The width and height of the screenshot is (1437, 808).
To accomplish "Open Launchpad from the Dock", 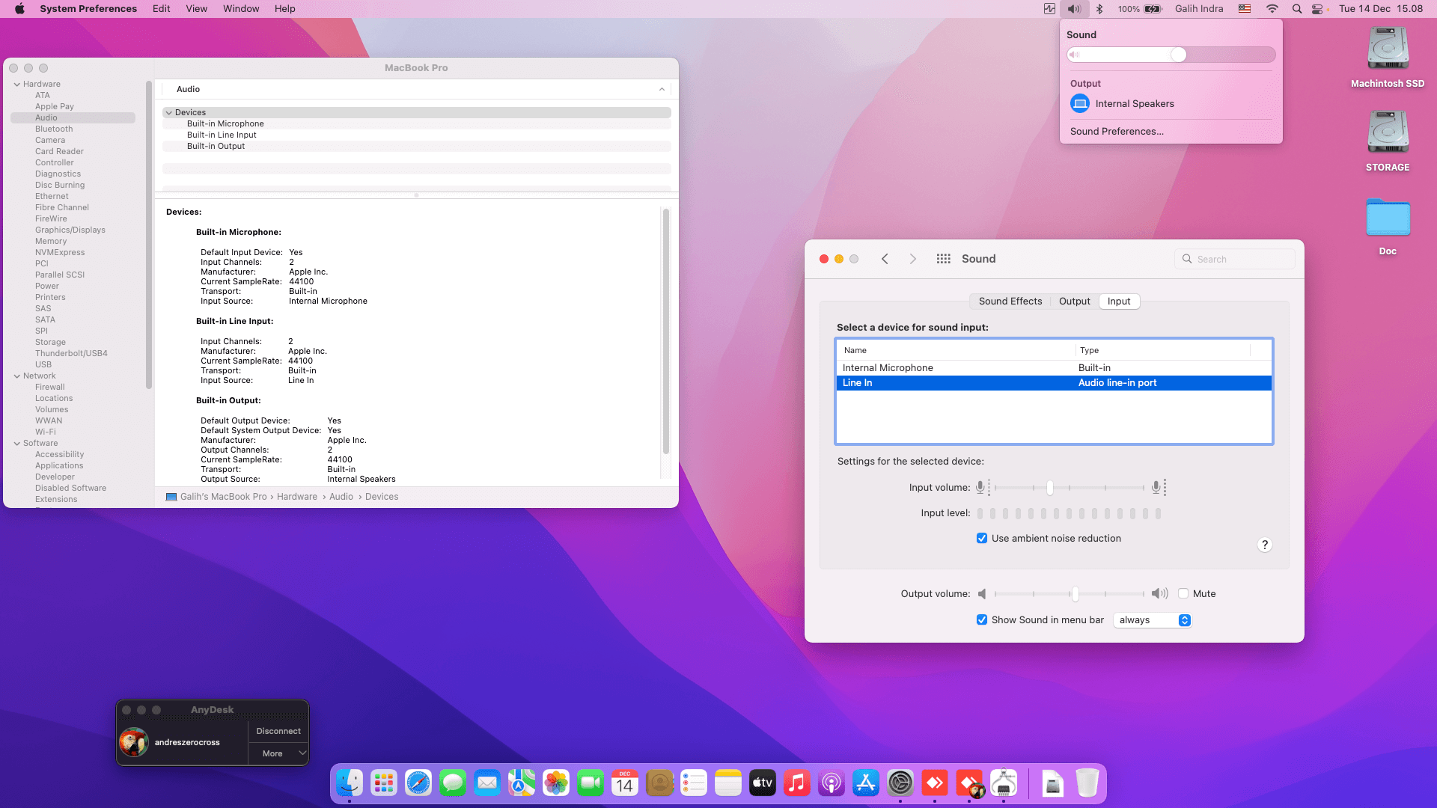I will click(384, 783).
